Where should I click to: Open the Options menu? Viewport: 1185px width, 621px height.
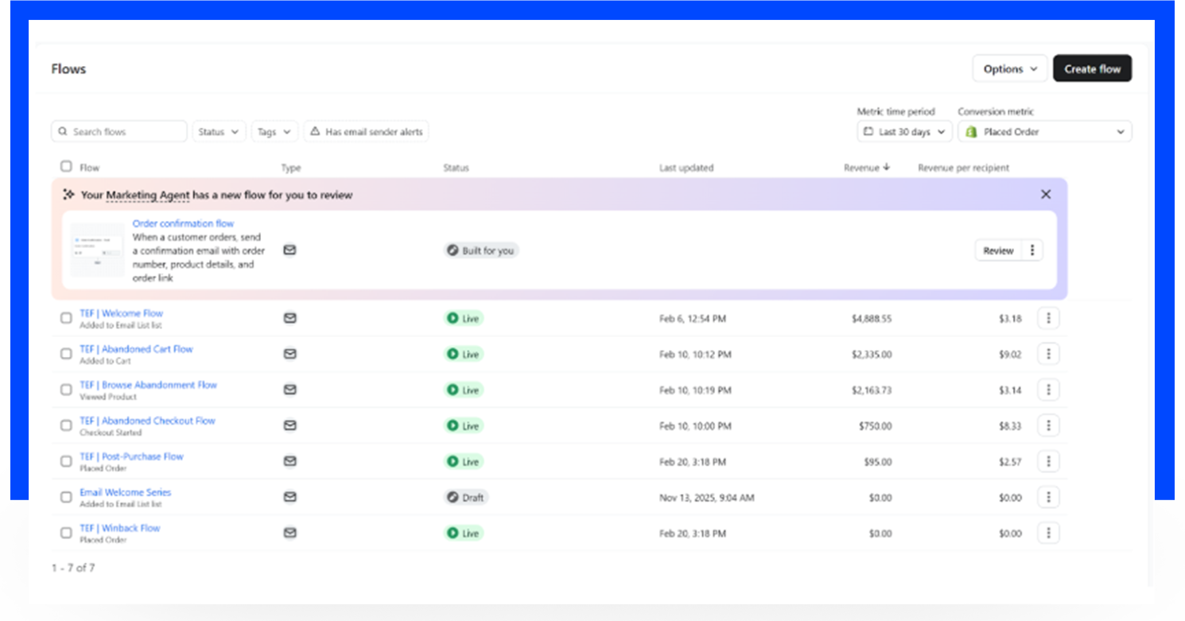click(1009, 69)
